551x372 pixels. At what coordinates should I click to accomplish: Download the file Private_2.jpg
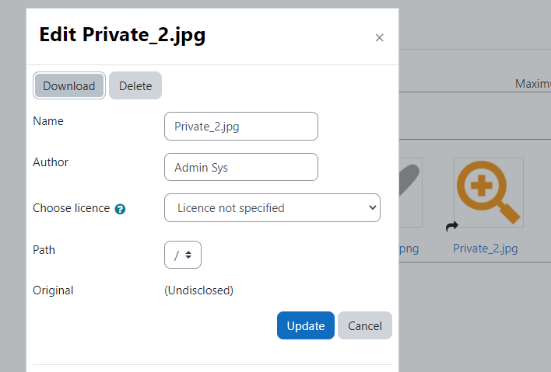(x=68, y=85)
